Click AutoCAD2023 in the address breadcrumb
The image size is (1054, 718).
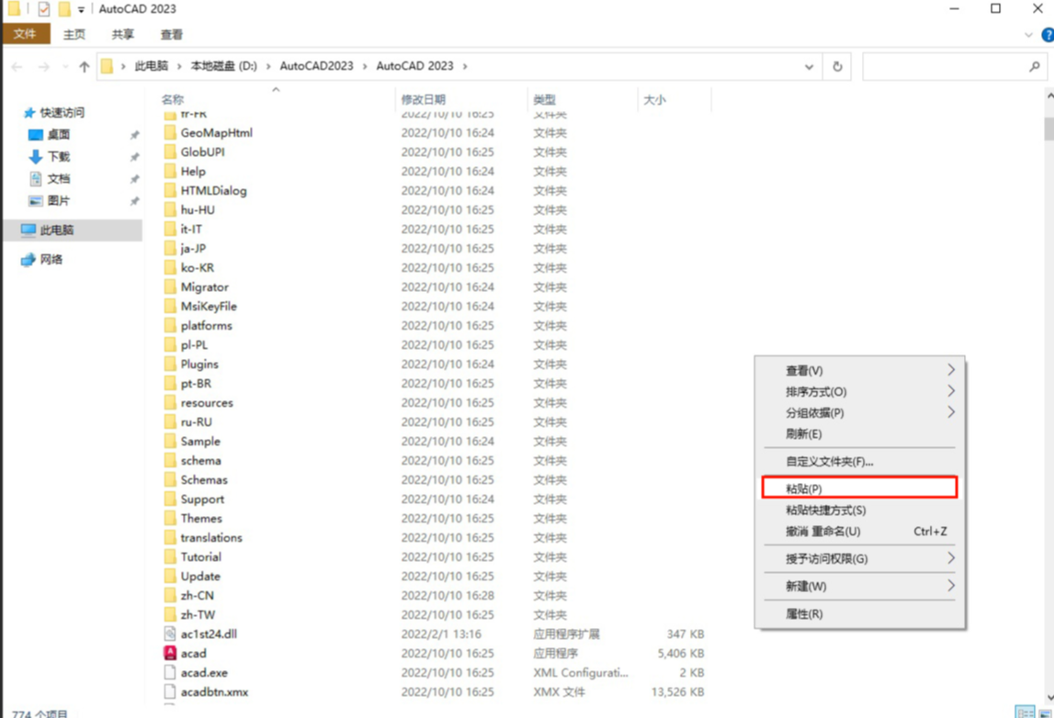point(316,66)
